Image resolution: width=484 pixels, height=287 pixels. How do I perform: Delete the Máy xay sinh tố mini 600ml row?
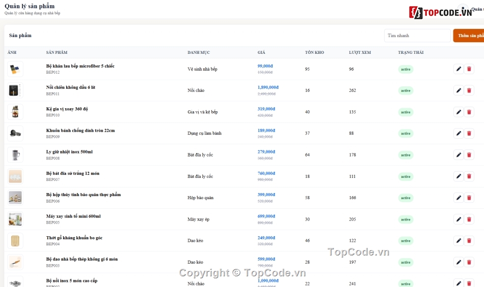469,219
